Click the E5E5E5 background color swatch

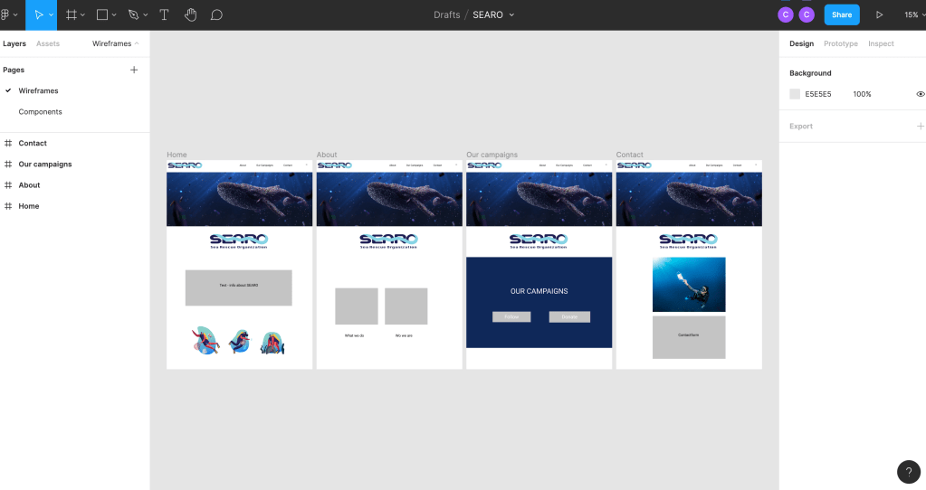pos(795,94)
